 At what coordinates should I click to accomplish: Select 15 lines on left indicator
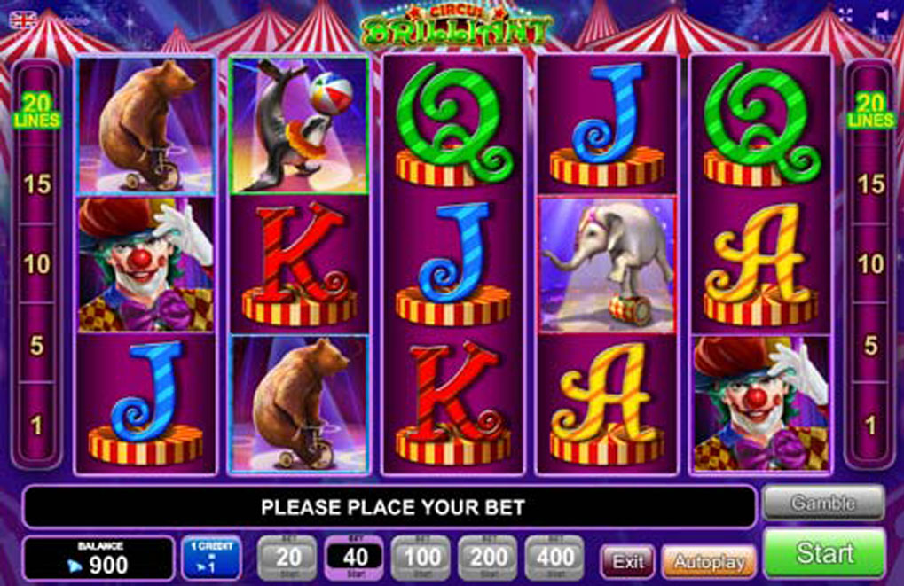(x=37, y=184)
